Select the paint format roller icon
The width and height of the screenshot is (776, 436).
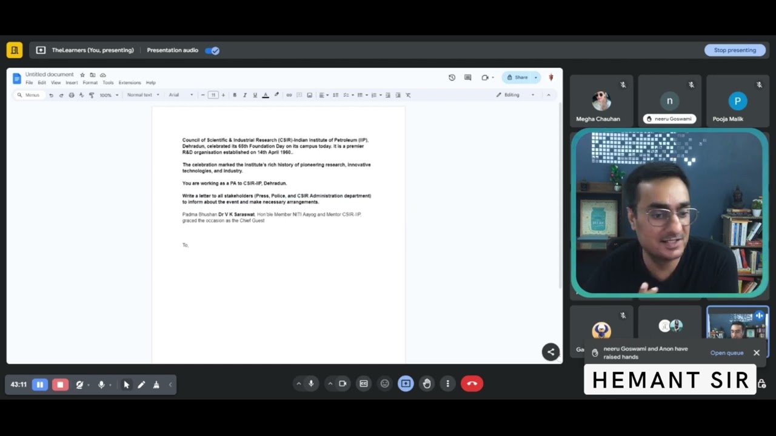point(92,95)
